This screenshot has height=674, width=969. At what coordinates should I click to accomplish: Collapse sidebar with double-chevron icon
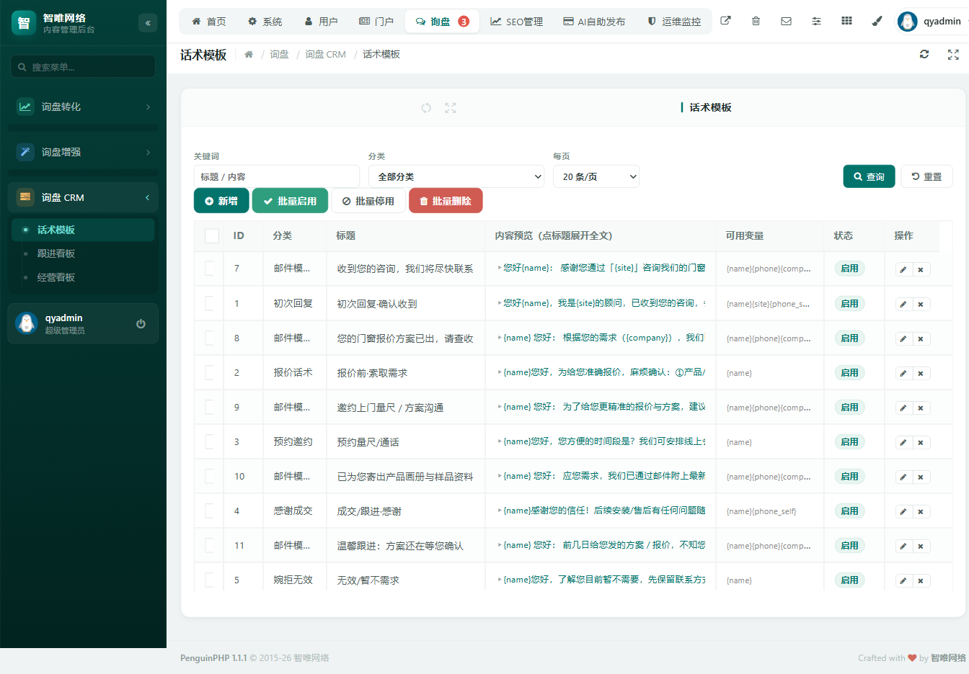click(x=148, y=23)
